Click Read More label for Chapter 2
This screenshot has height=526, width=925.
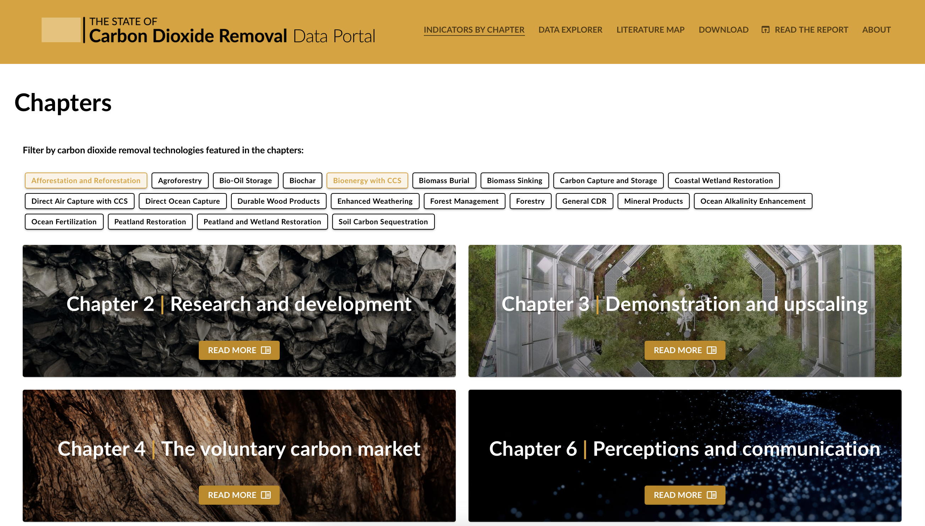232,350
